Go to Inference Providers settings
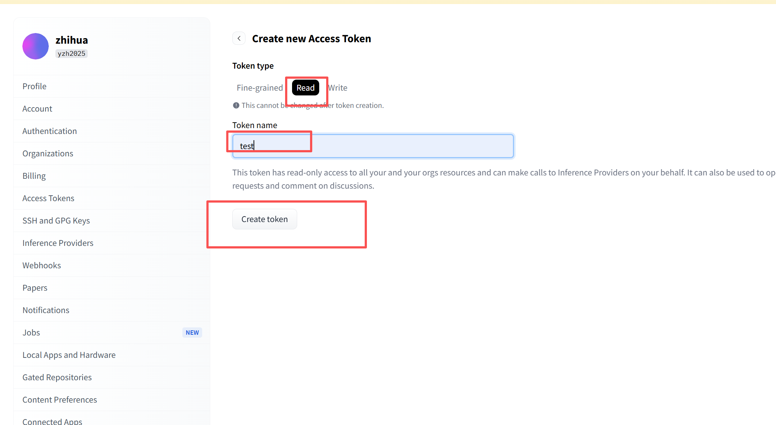This screenshot has height=425, width=776. 58,243
